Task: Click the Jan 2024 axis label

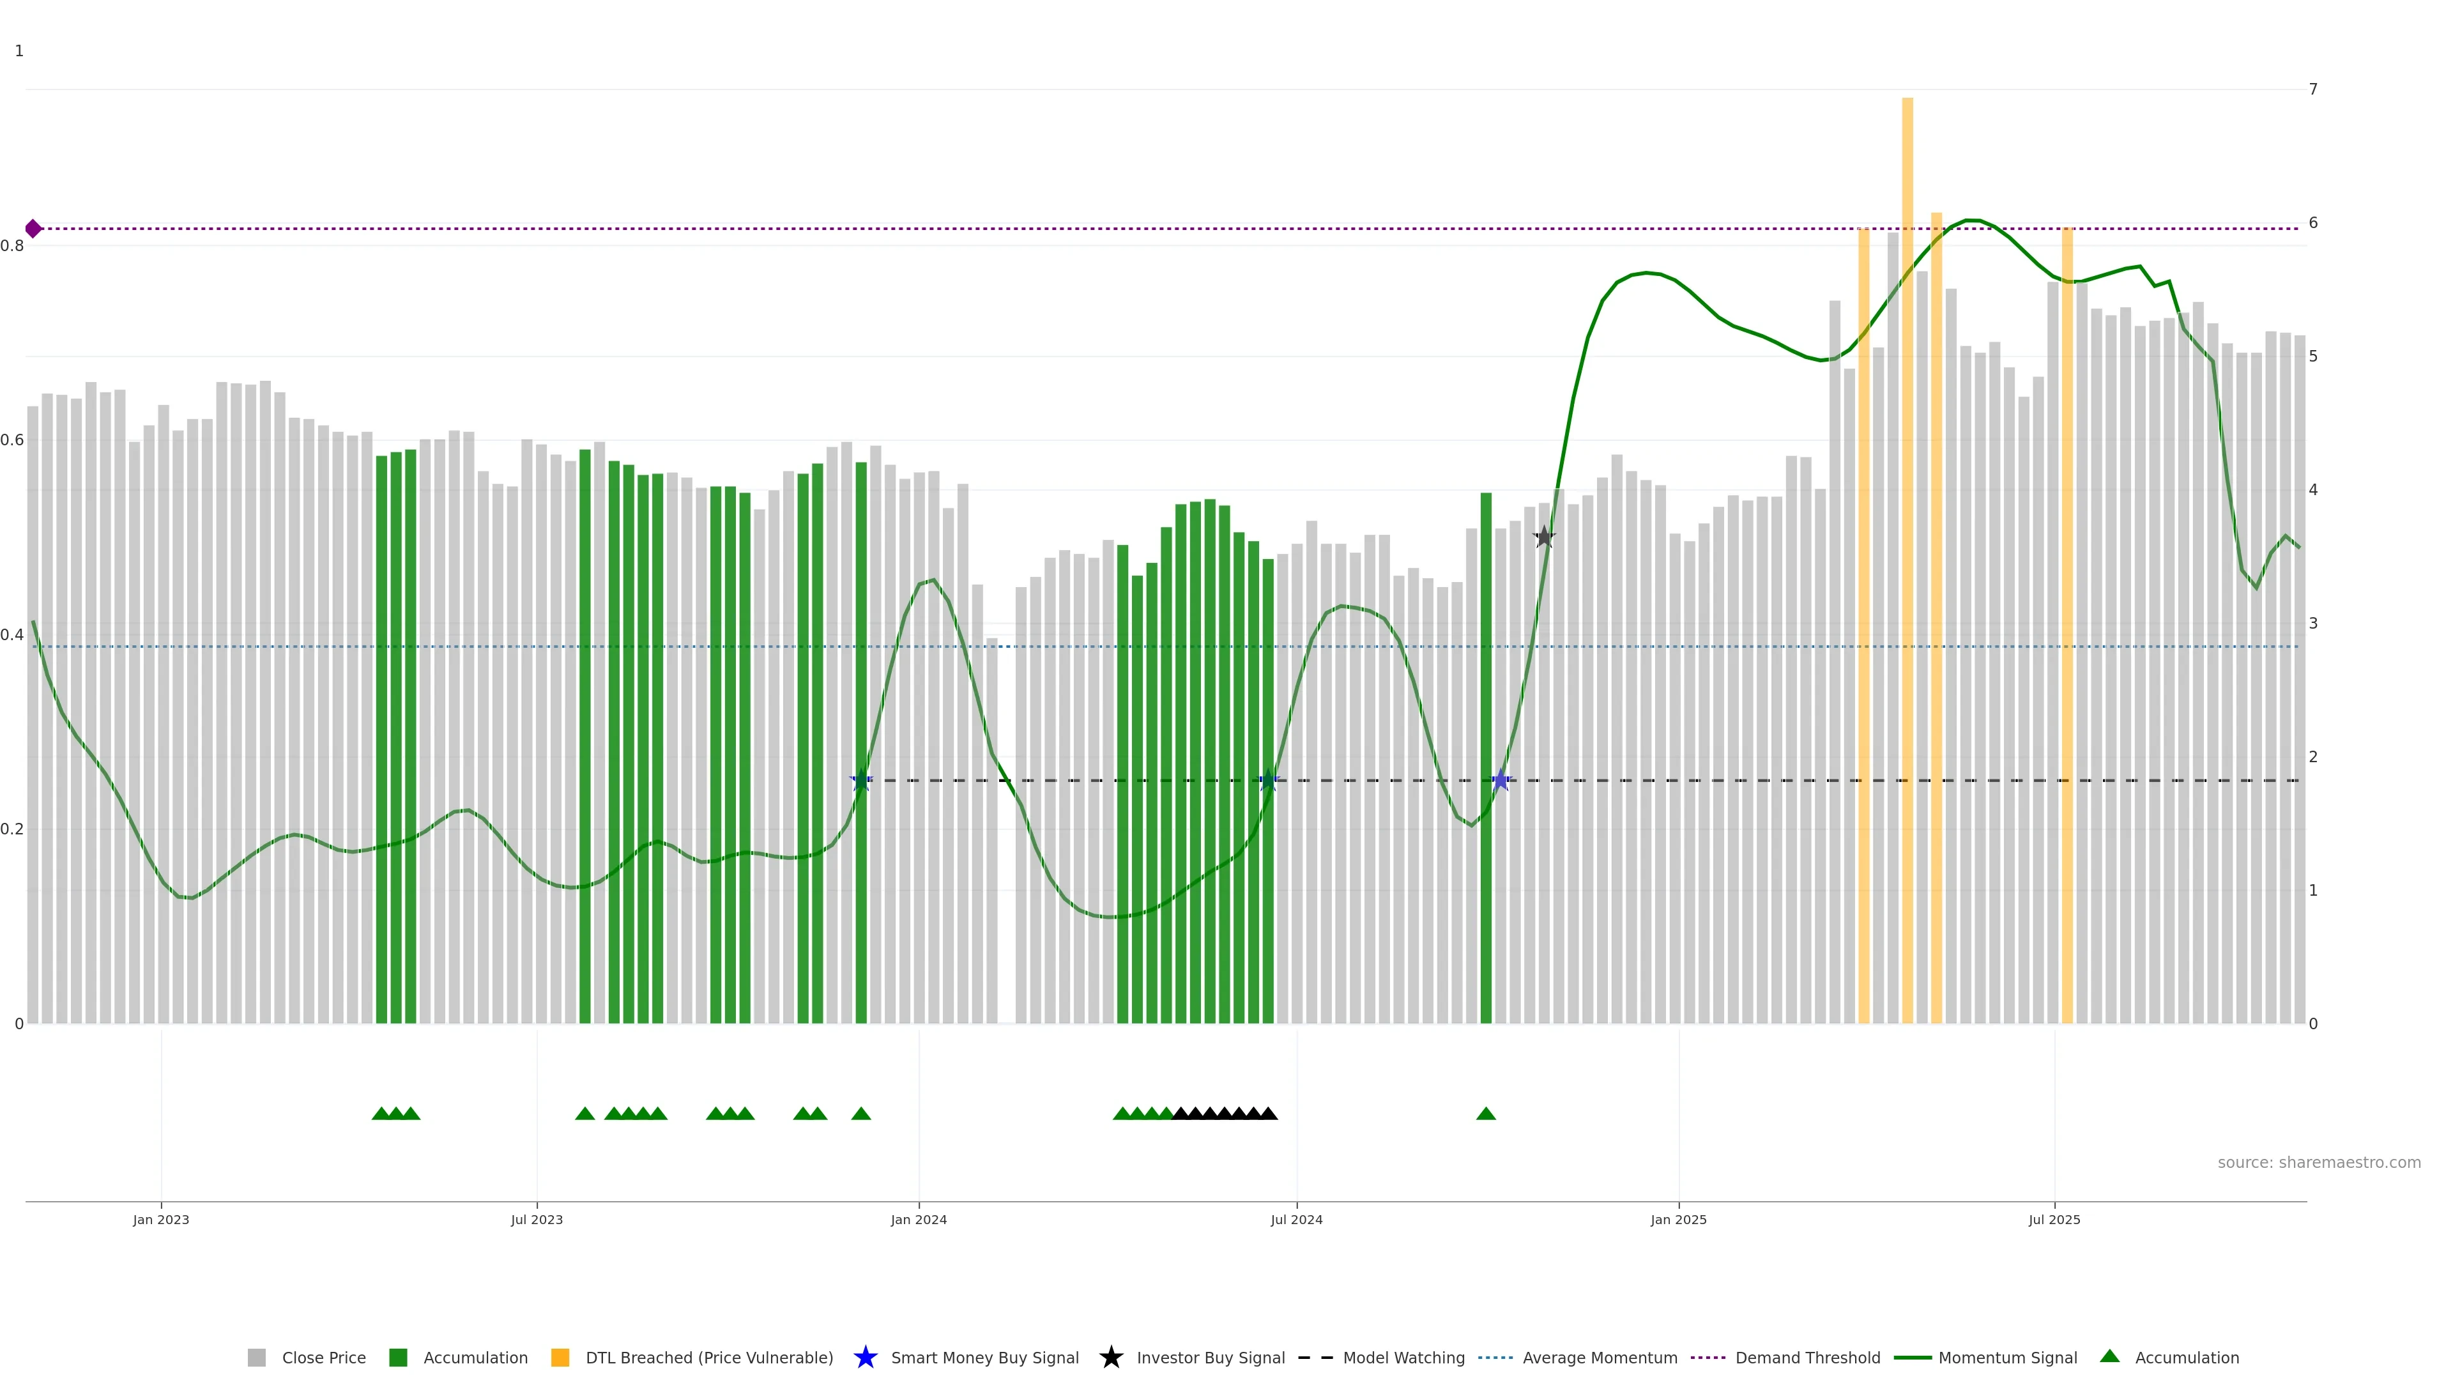Action: 918,1219
